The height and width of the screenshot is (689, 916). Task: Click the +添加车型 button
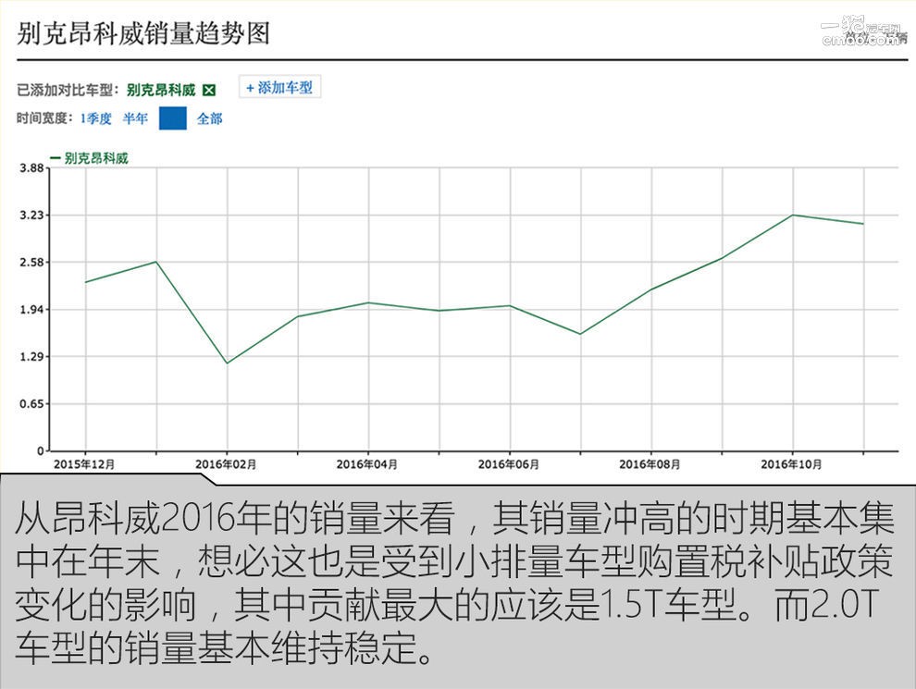tap(279, 88)
